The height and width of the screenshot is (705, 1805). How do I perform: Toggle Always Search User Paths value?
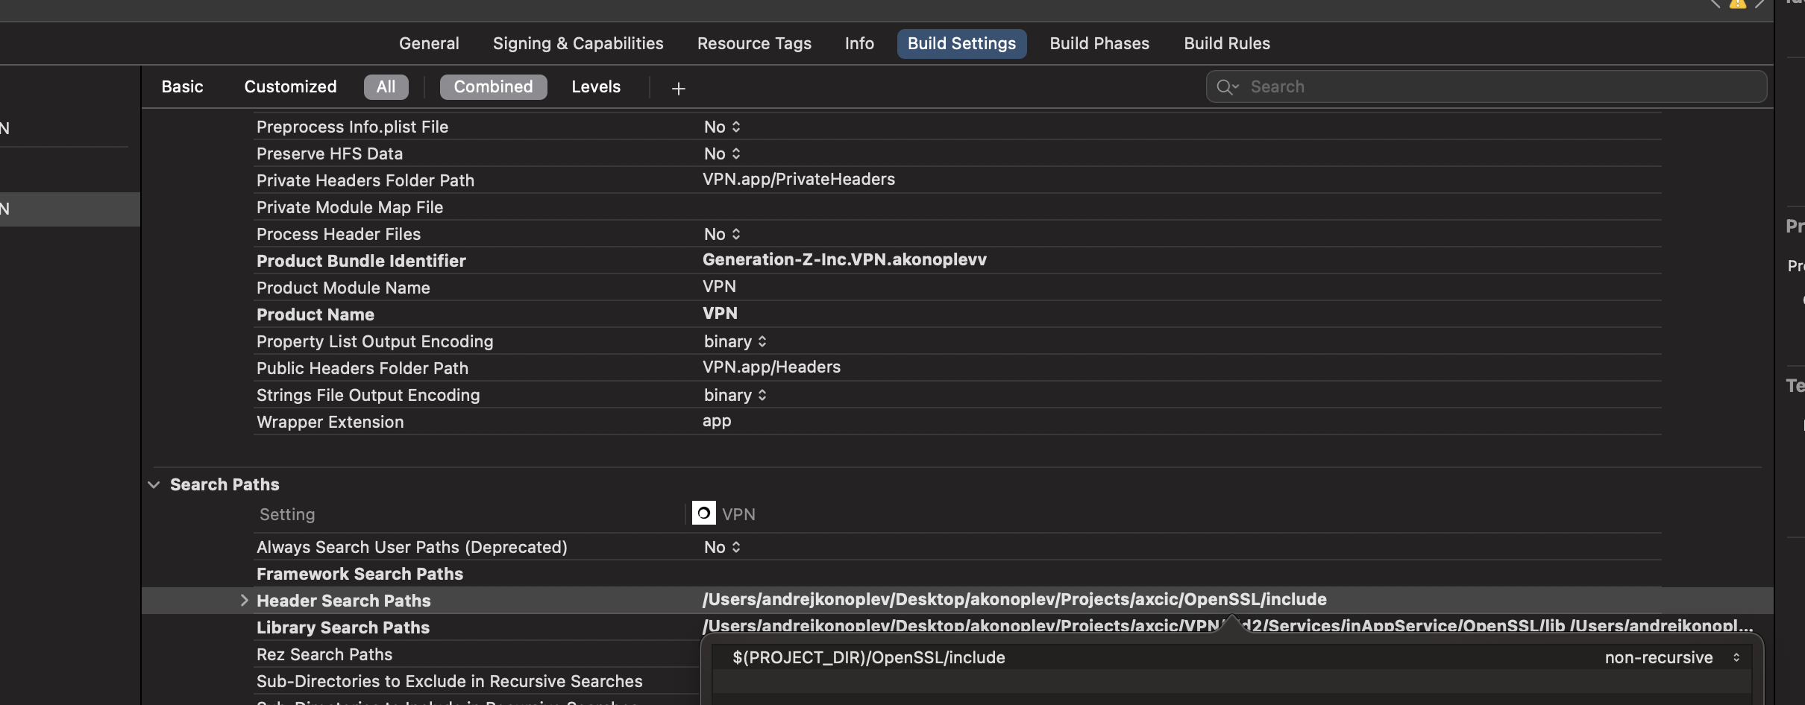point(721,548)
